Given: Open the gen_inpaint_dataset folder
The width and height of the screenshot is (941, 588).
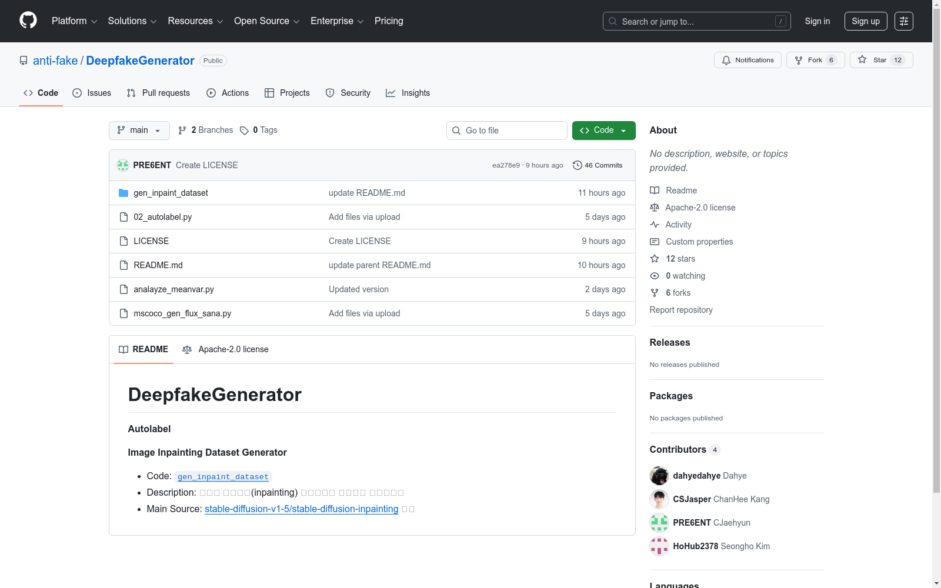Looking at the screenshot, I should click(171, 193).
